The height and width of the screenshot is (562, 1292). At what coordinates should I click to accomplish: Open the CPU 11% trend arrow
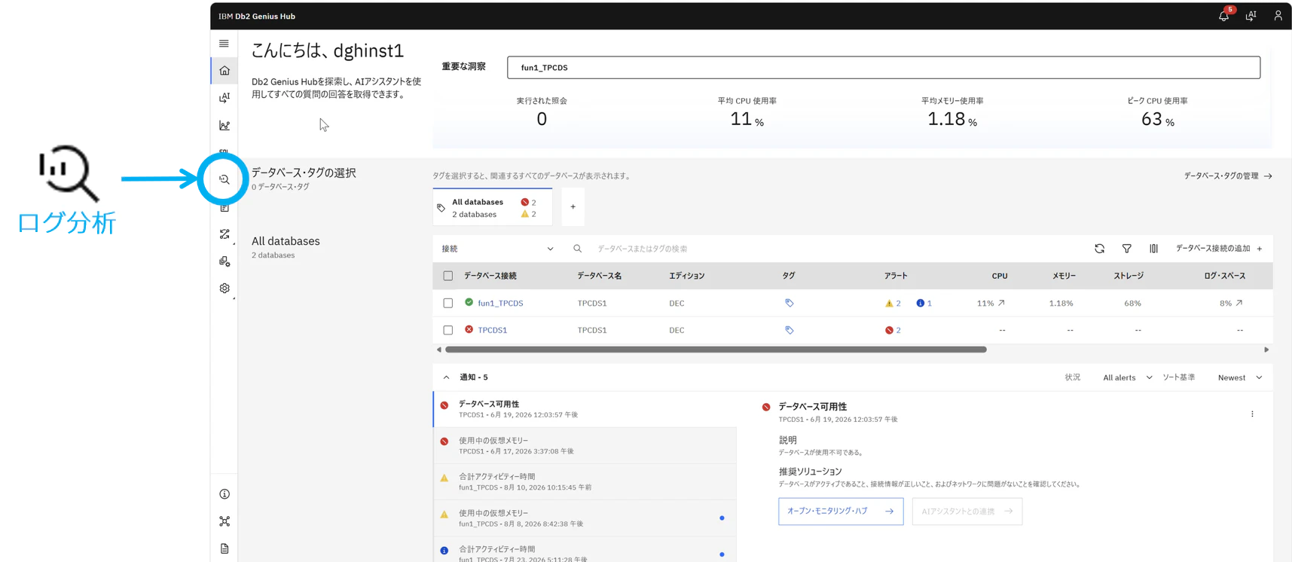[1001, 303]
